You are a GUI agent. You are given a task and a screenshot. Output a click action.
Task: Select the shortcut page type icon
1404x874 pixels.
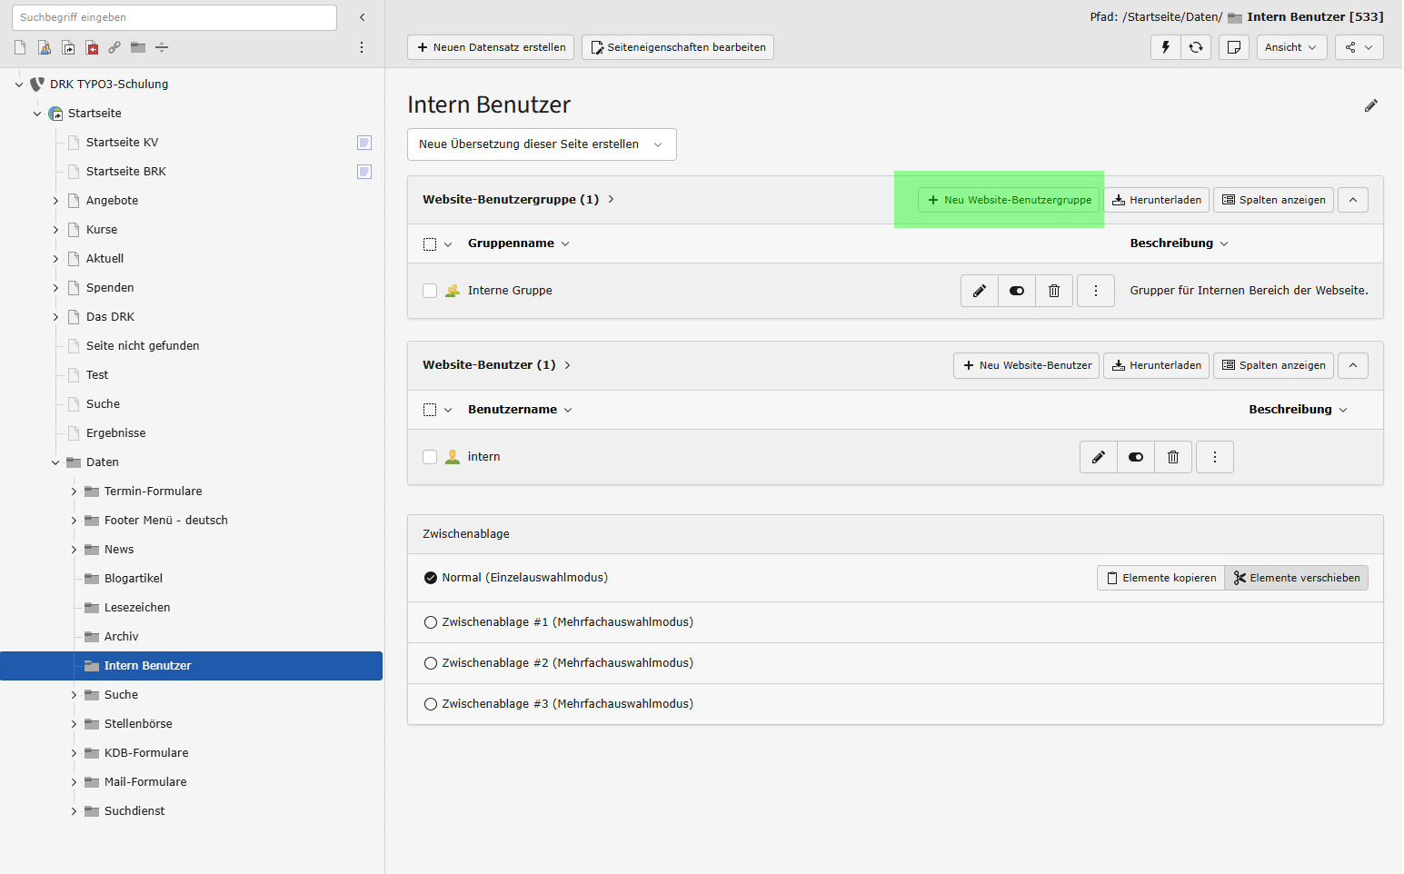[x=68, y=47]
